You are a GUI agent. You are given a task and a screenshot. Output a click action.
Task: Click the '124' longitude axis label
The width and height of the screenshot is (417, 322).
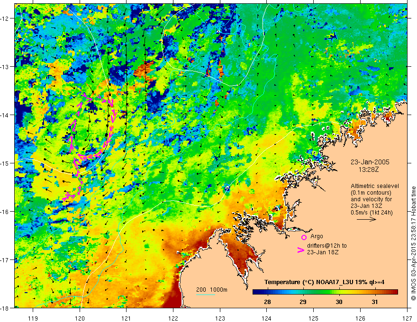[266, 318]
